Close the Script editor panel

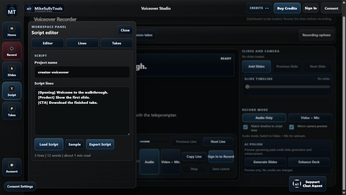point(125,30)
